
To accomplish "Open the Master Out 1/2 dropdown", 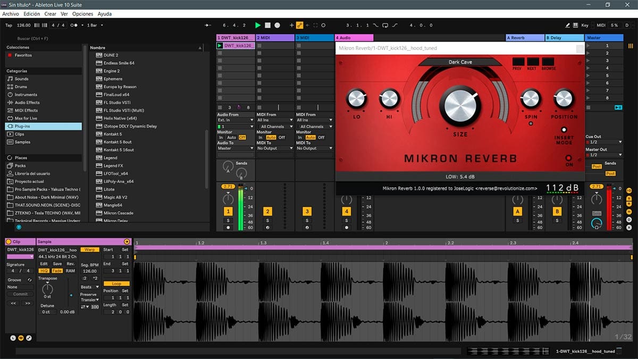I will (x=603, y=155).
